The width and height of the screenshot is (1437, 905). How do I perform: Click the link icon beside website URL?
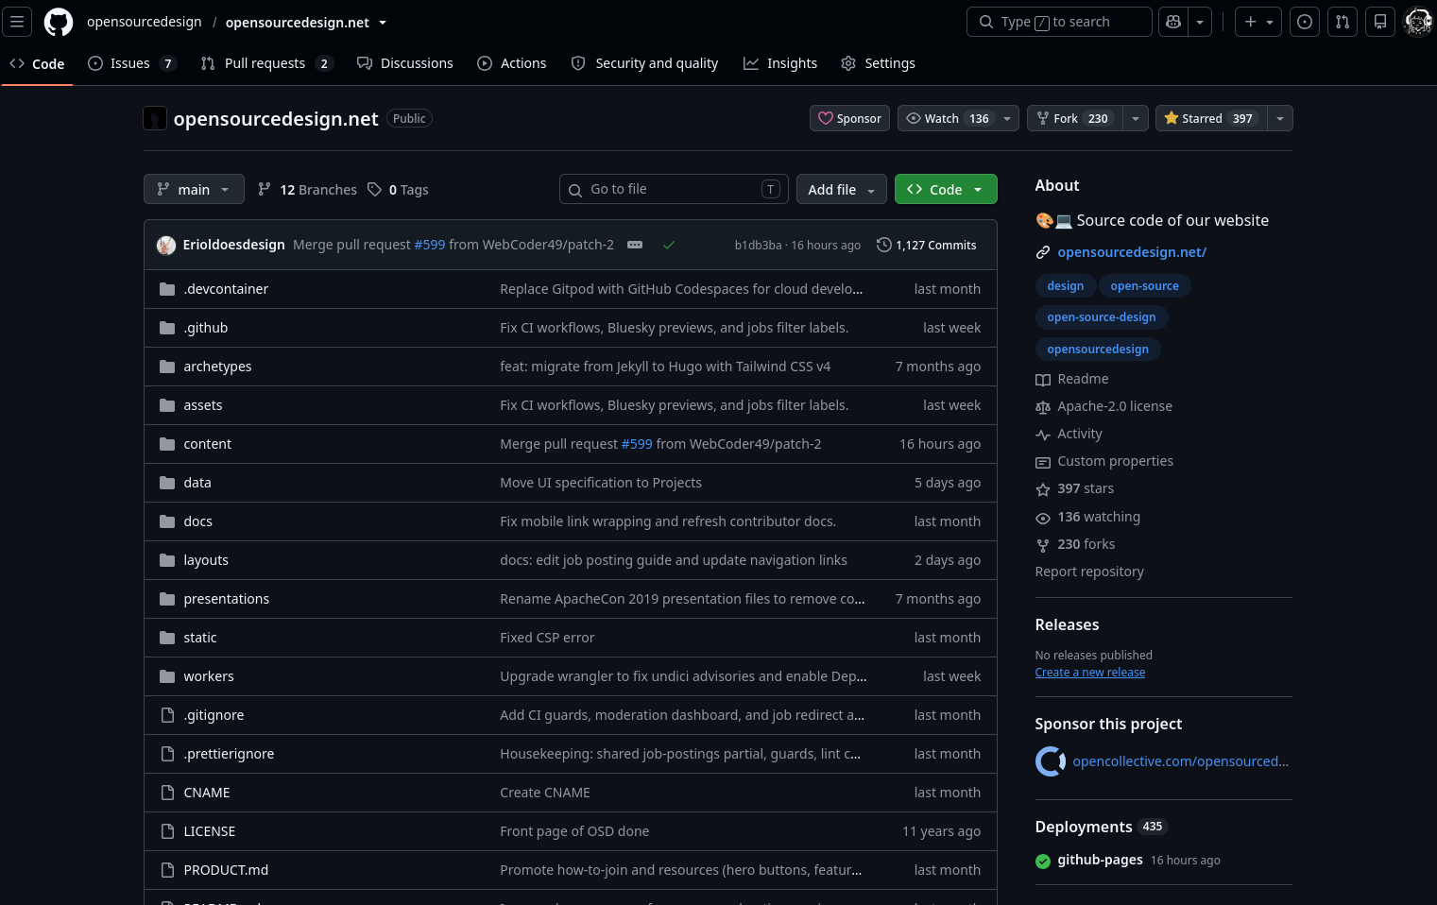(x=1043, y=252)
